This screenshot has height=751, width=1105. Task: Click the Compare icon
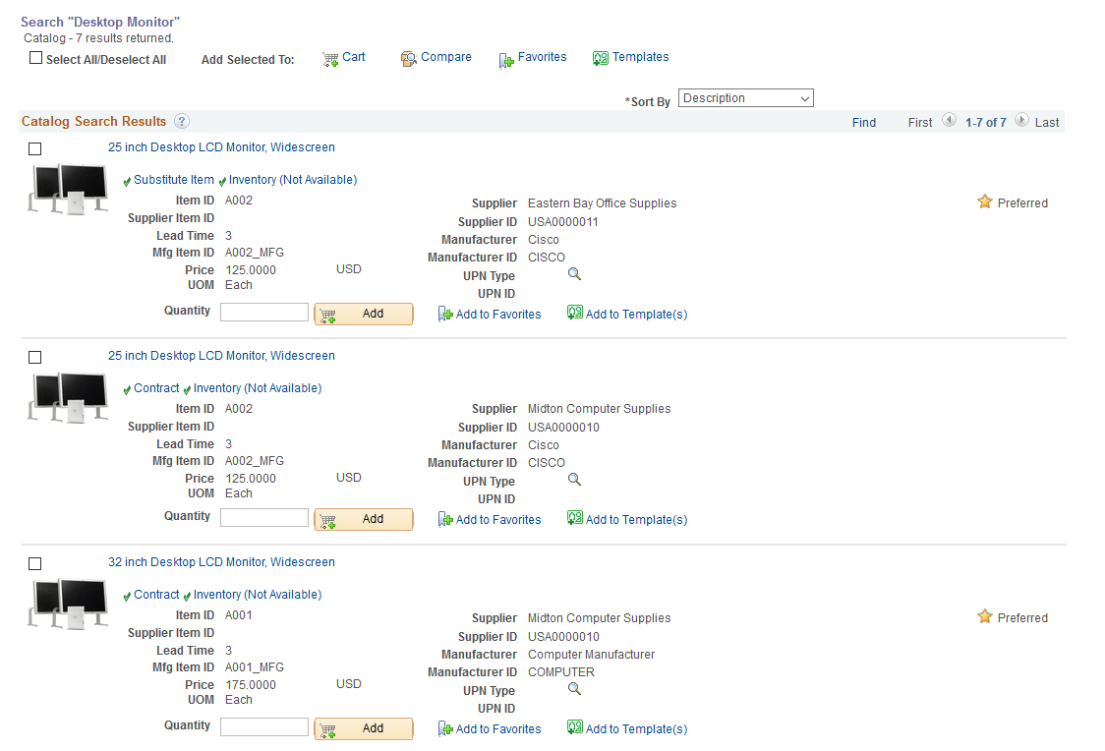coord(409,58)
